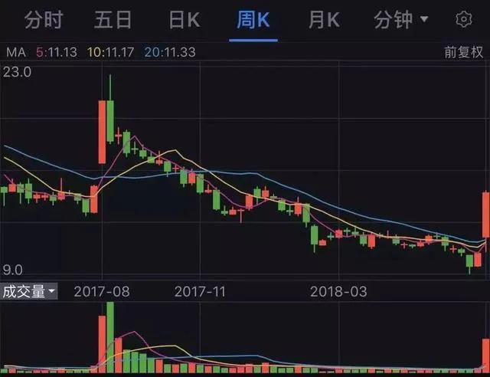This screenshot has width=490, height=377.
Task: Select the tallest red candle near 2017-08
Action: pos(102,132)
